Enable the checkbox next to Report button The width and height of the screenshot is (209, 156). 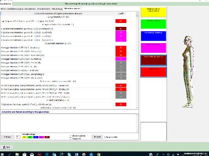click(x=105, y=137)
